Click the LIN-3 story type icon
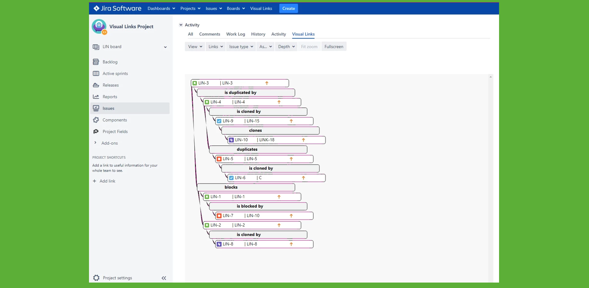Screen dimensions: 589x288 pyautogui.click(x=195, y=83)
